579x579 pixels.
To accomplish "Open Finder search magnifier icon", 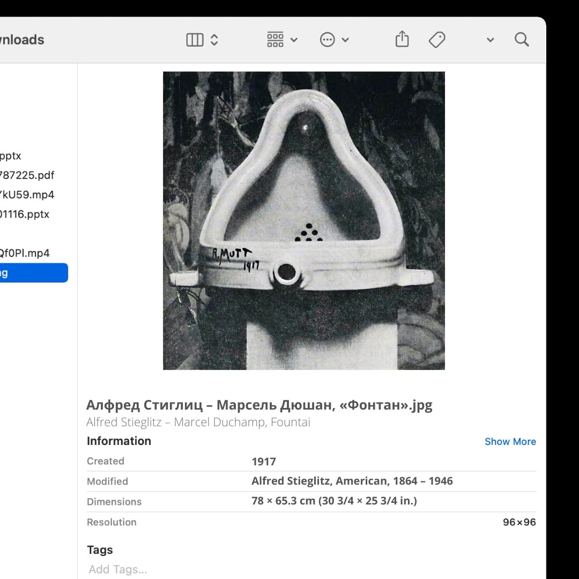I will click(522, 39).
